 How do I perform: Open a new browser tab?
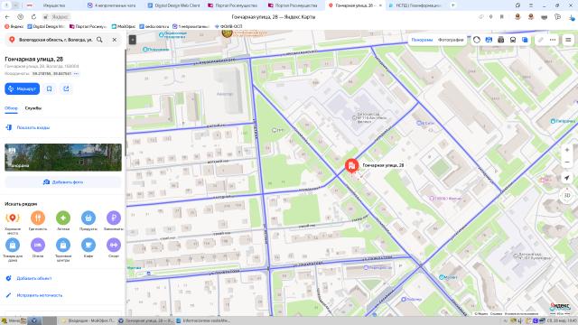tap(453, 5)
